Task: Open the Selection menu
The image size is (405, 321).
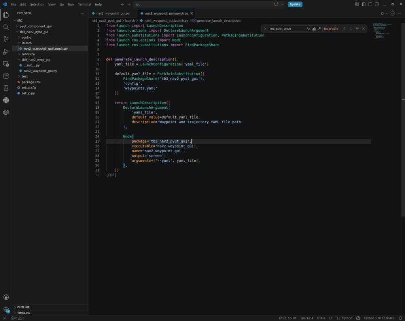Action: tap(37, 4)
